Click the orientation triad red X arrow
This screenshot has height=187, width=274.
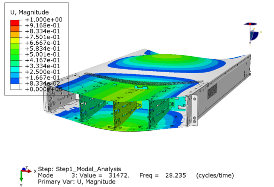point(27,171)
